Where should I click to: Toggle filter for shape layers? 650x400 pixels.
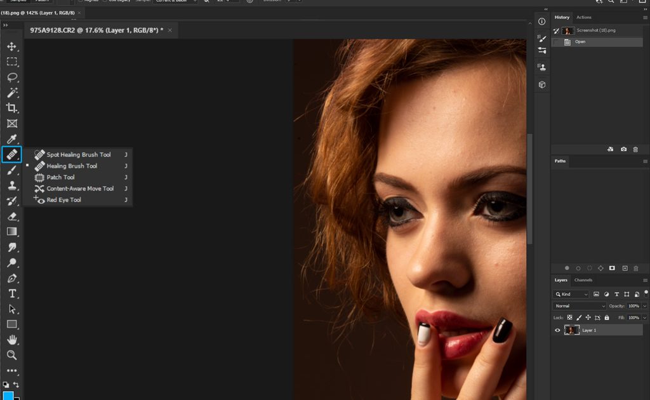click(627, 295)
